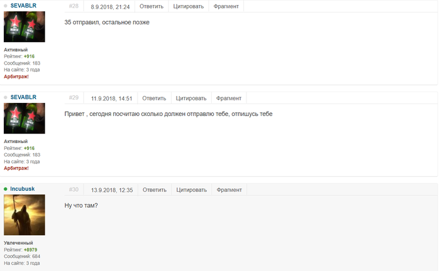
Task: Open post number #30 permalink
Action: click(74, 189)
